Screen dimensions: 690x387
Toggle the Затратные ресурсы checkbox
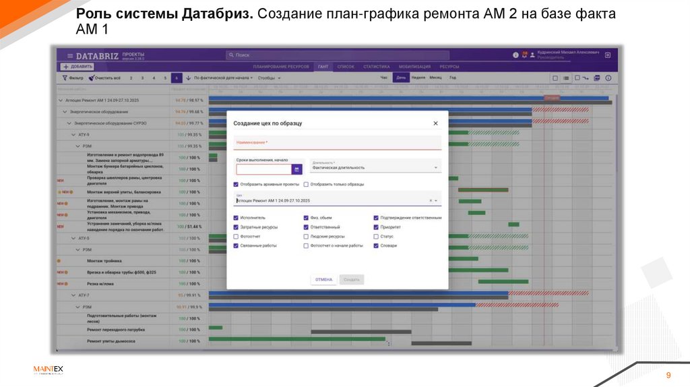pos(236,227)
